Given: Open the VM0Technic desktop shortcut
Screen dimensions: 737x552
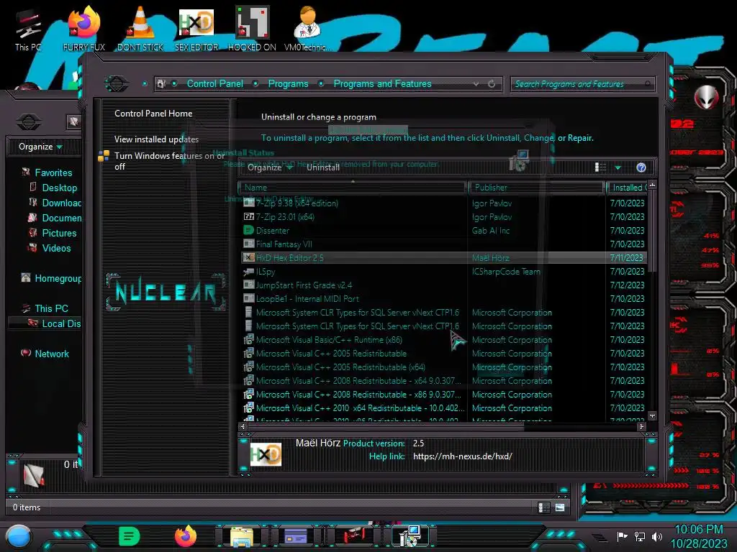Looking at the screenshot, I should pyautogui.click(x=308, y=29).
